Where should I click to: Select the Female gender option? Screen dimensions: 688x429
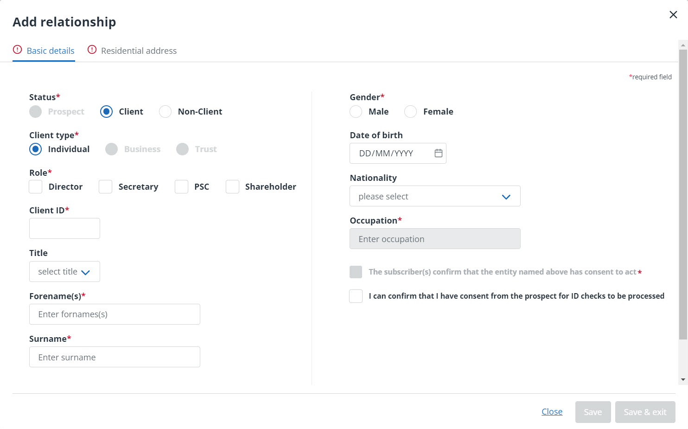[410, 112]
